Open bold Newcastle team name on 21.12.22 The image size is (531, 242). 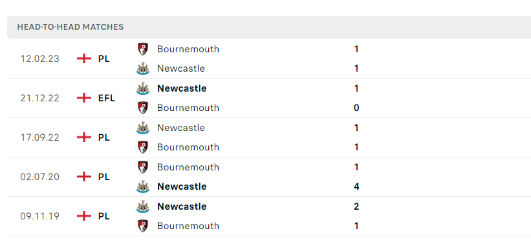click(182, 88)
